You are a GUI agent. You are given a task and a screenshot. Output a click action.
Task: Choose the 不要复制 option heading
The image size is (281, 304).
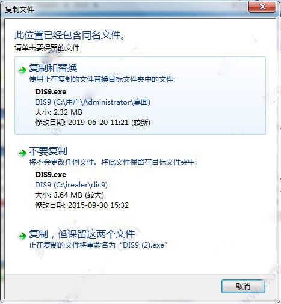point(48,151)
